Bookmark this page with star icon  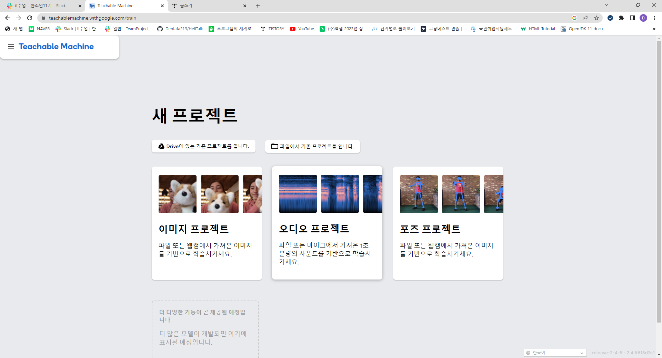596,18
